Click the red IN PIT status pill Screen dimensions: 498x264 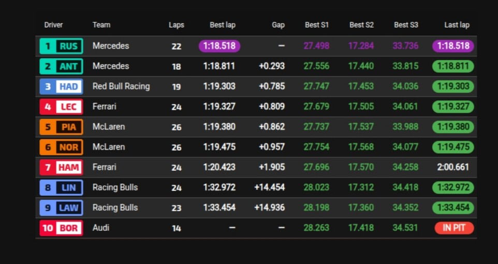(453, 228)
